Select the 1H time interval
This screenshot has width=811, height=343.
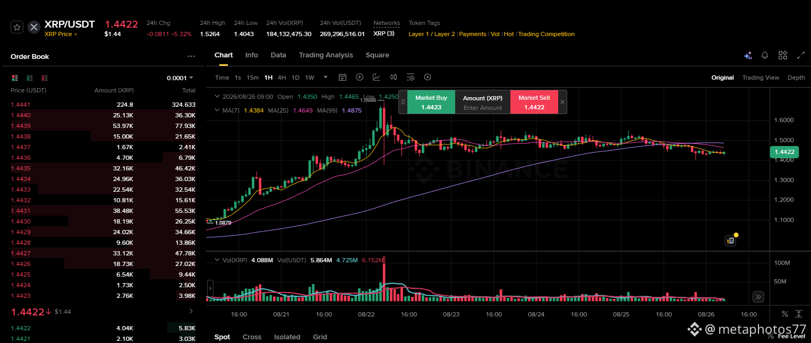click(269, 78)
